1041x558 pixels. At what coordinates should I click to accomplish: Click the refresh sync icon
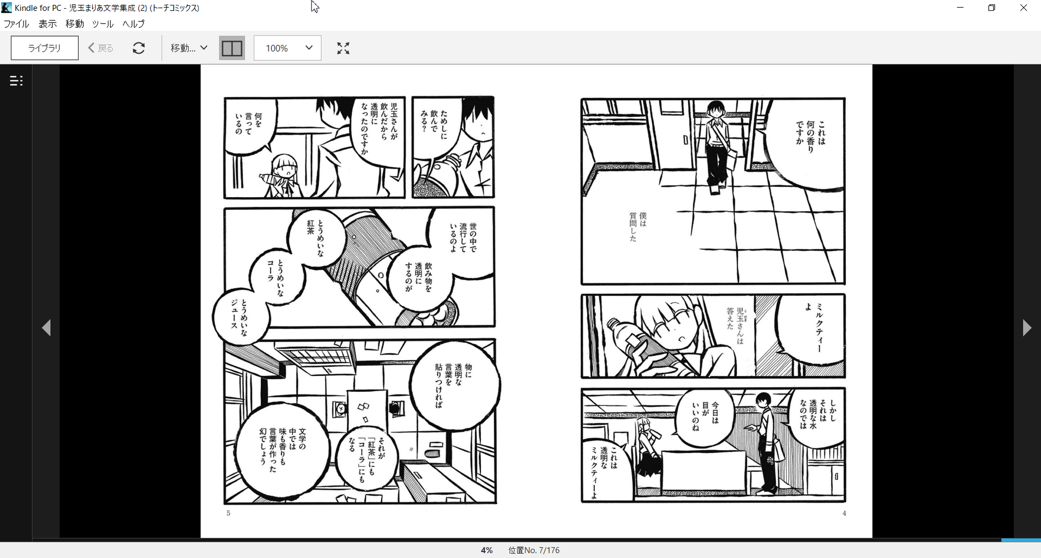[139, 48]
